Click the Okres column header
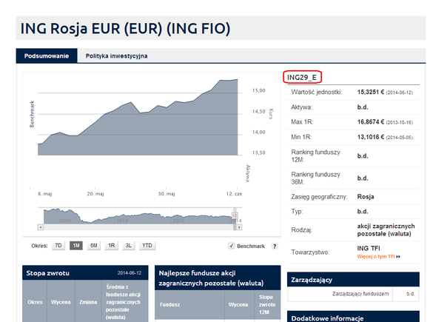Screen dimensions: 433x322 point(35,302)
